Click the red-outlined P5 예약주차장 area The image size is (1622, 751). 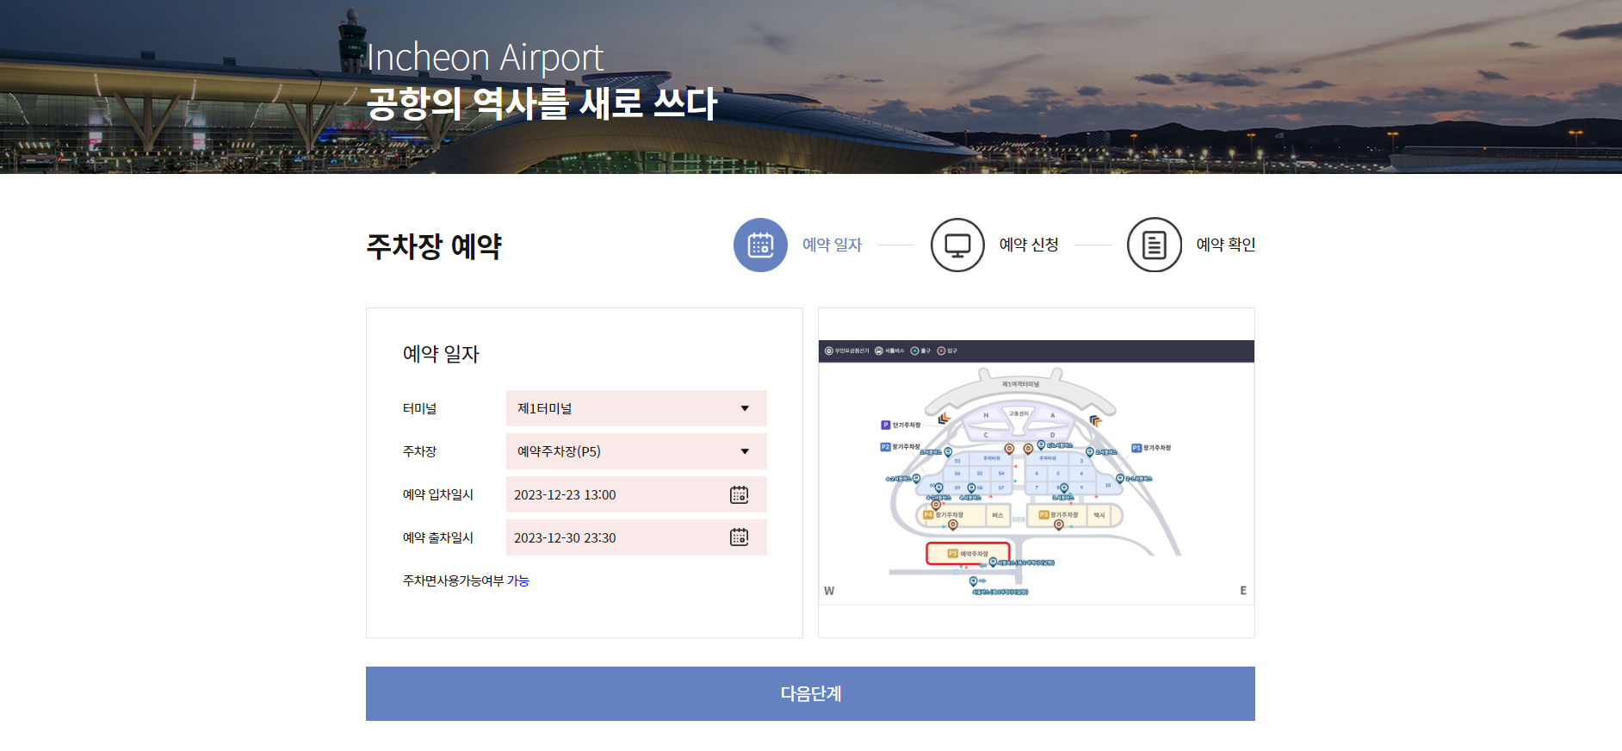(x=968, y=553)
